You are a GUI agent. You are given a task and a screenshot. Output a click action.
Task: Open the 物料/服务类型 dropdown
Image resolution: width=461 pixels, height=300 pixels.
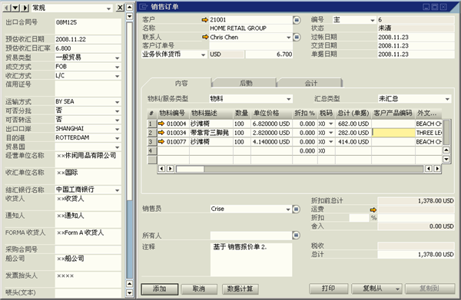(289, 99)
